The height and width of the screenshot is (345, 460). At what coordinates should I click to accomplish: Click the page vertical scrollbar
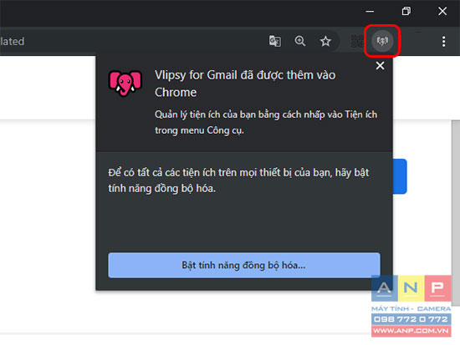456,213
